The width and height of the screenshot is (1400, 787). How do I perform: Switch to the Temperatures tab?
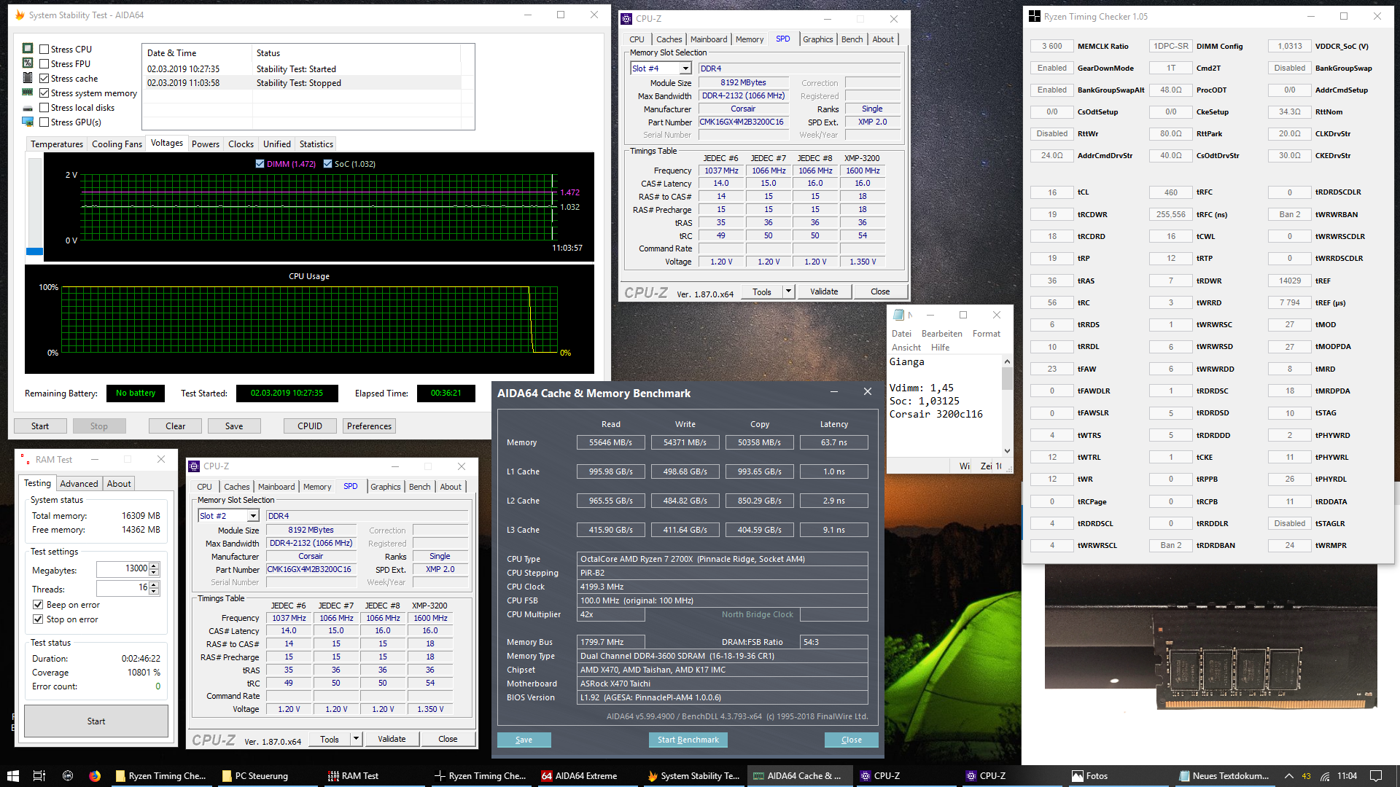pyautogui.click(x=57, y=144)
